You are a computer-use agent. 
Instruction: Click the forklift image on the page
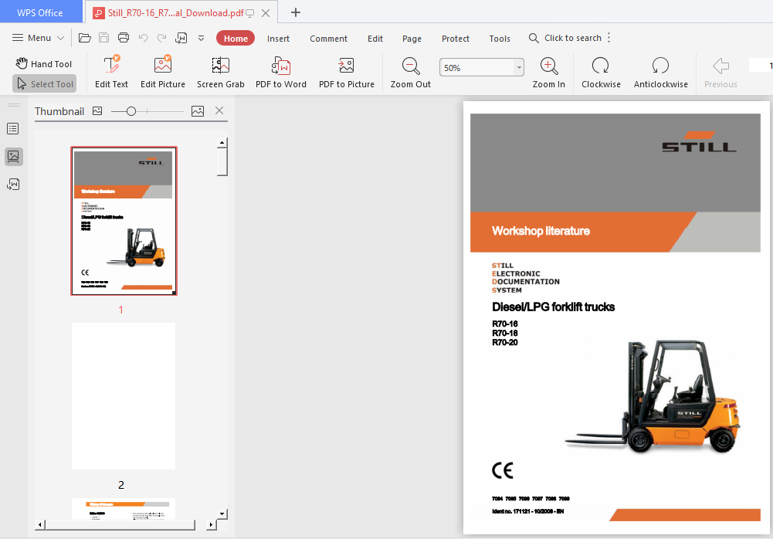pyautogui.click(x=653, y=396)
